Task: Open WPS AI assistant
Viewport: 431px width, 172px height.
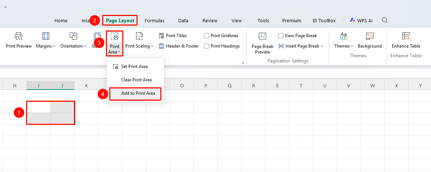Action: point(361,20)
